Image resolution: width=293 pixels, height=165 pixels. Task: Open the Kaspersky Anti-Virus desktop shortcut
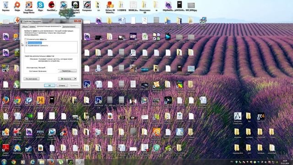coord(17,132)
